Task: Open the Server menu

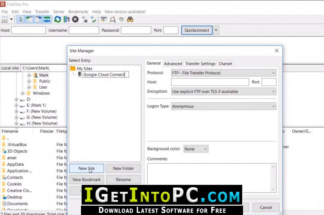Action: (59, 12)
